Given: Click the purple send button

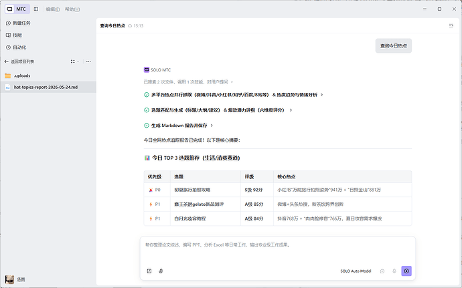Looking at the screenshot, I should click(x=406, y=271).
